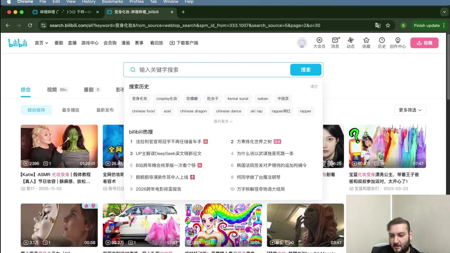Click the Chrome profile B icon
This screenshot has height=253, width=450.
point(403,25)
